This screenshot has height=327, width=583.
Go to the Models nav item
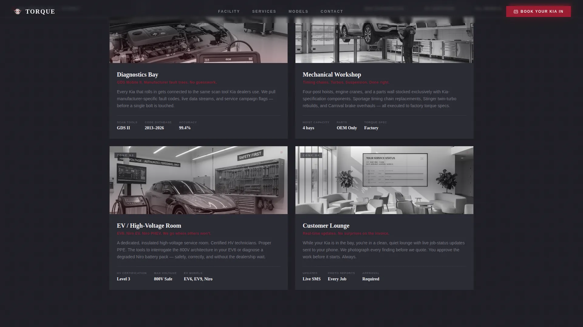click(298, 12)
